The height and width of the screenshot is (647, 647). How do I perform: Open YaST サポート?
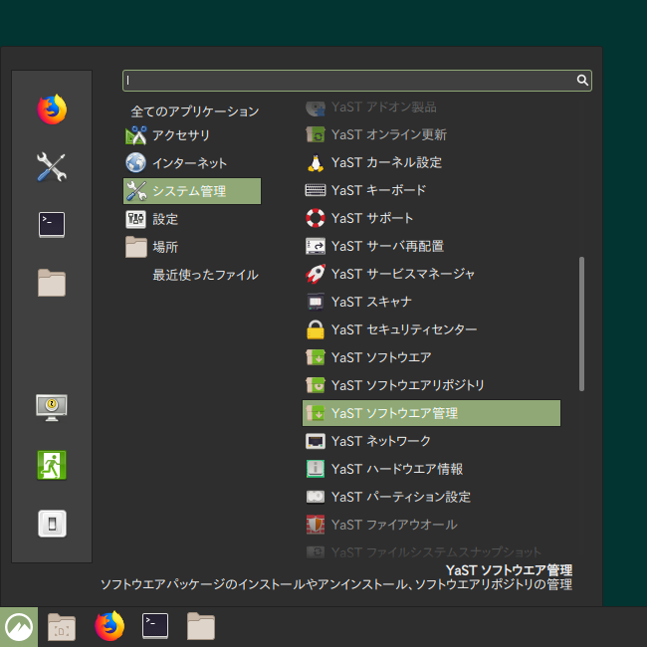click(x=432, y=218)
